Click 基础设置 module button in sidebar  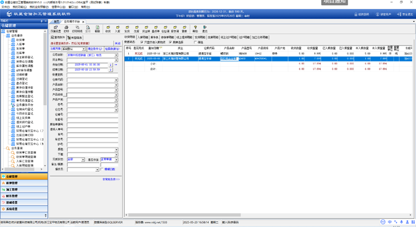24,202
